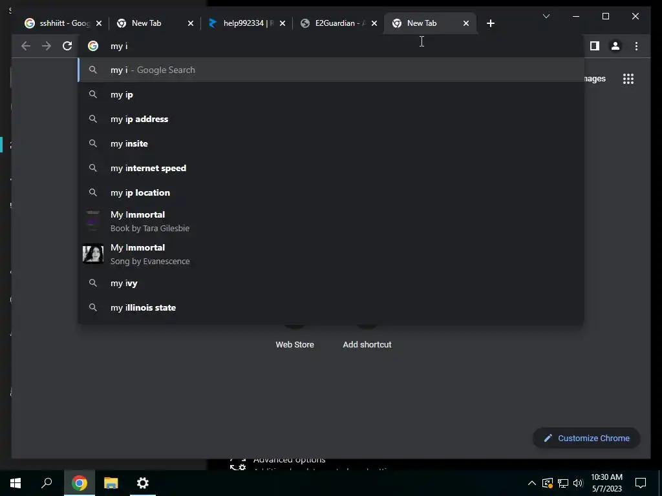Image resolution: width=662 pixels, height=496 pixels.
Task: Open Settings gear in taskbar
Action: [143, 483]
